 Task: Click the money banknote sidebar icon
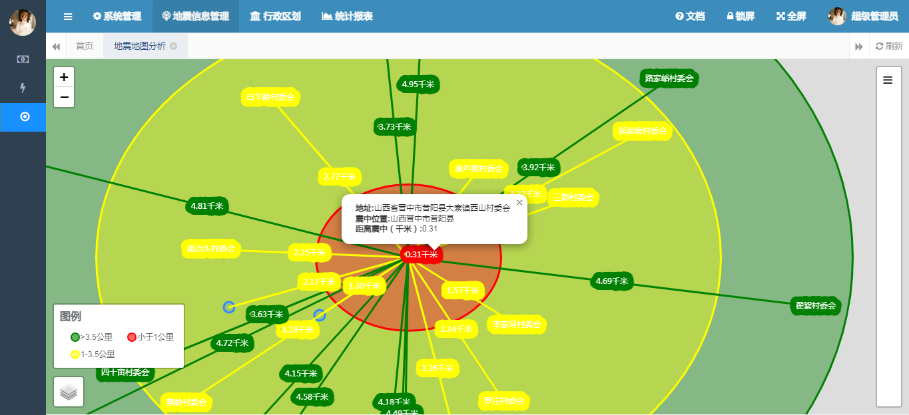pyautogui.click(x=23, y=59)
